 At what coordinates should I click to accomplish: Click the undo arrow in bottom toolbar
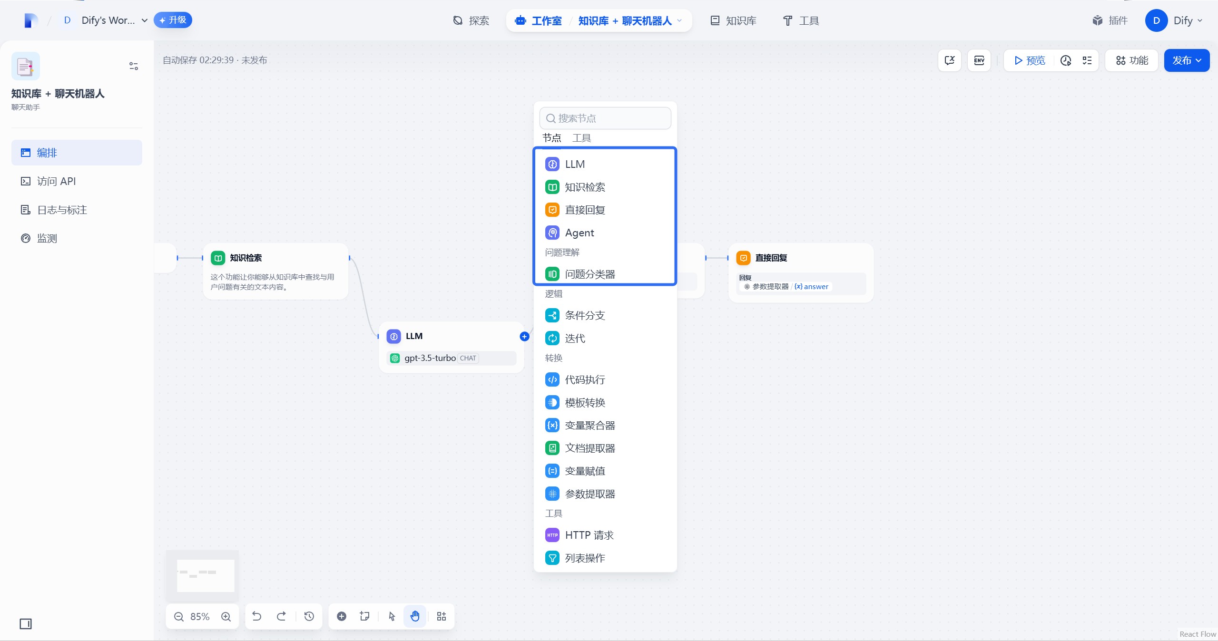(x=257, y=616)
